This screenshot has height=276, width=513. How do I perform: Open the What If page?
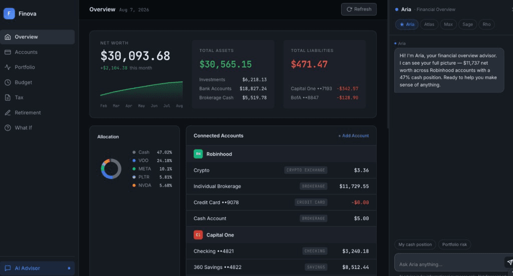(x=37, y=127)
